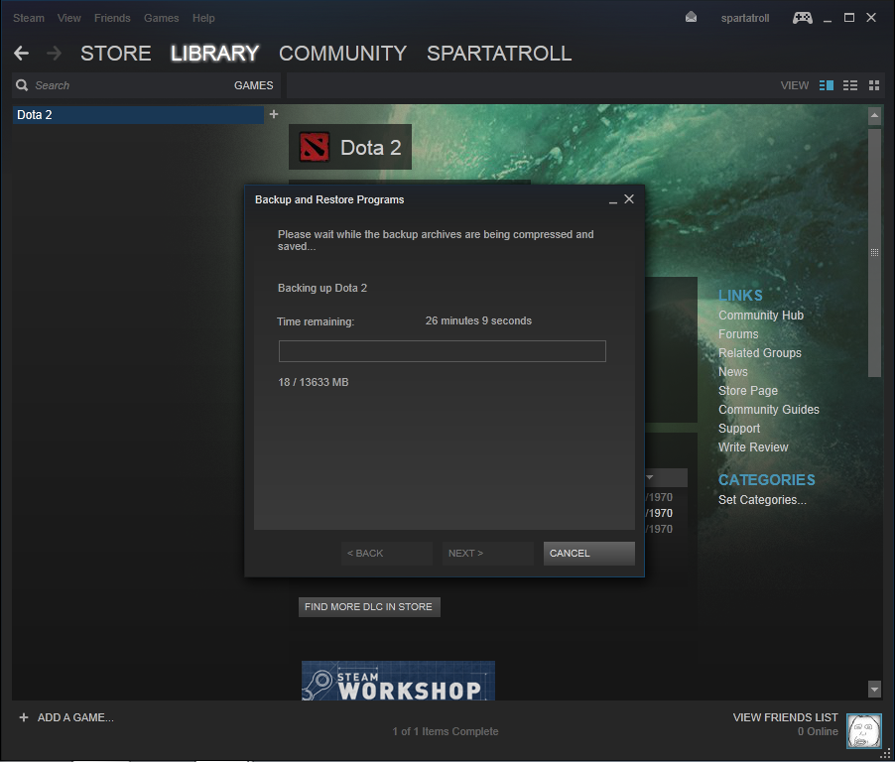Image resolution: width=895 pixels, height=762 pixels.
Task: Open the Help menu
Action: pos(203,18)
